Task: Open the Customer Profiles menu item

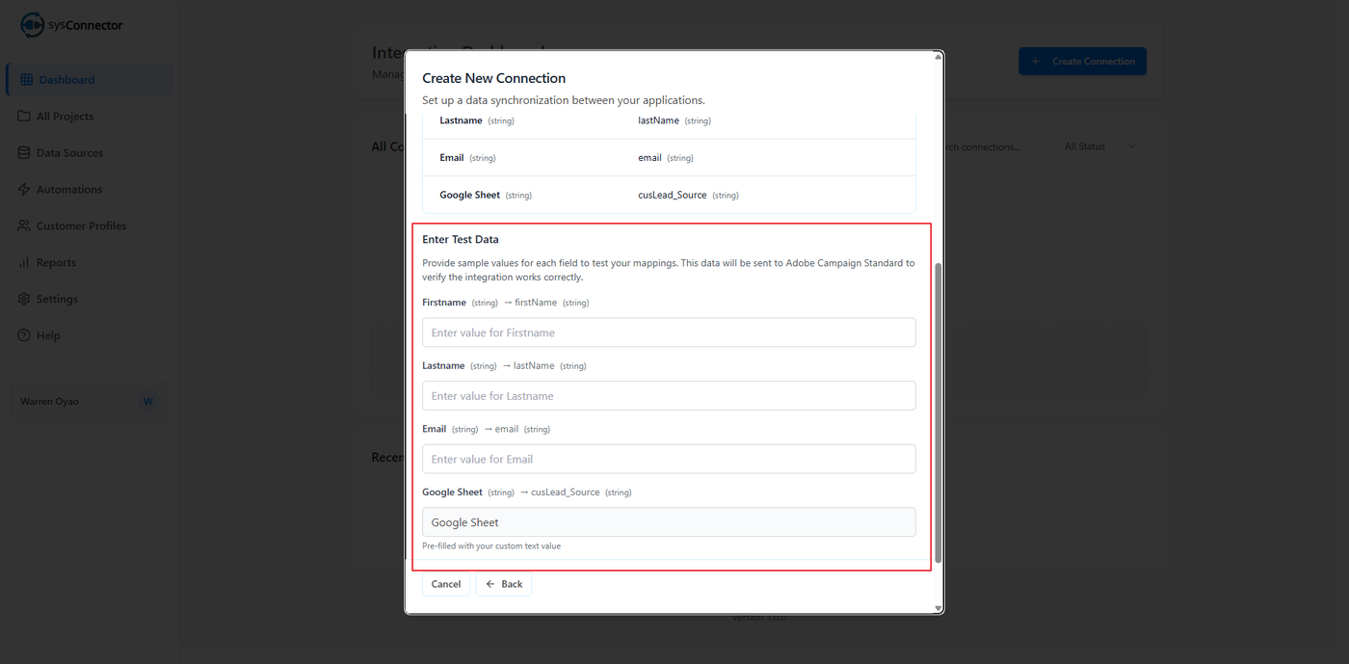Action: (81, 226)
